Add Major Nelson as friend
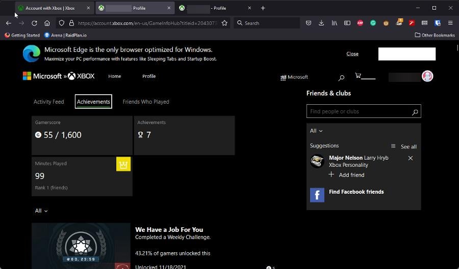 [347, 175]
